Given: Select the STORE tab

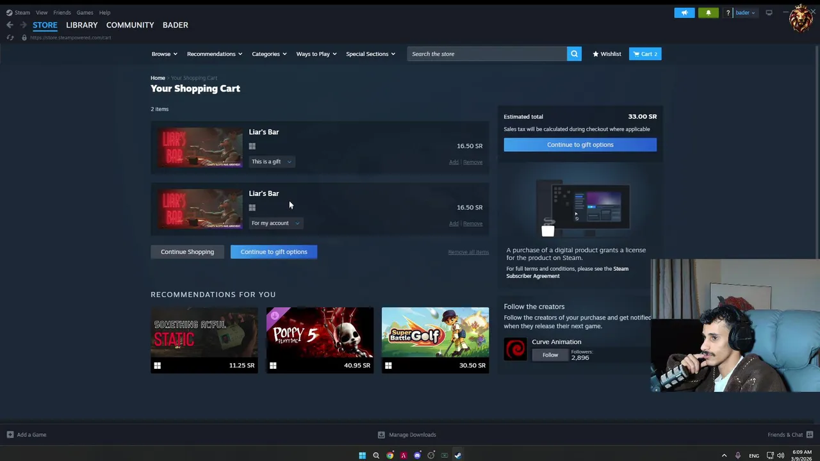Looking at the screenshot, I should tap(45, 25).
